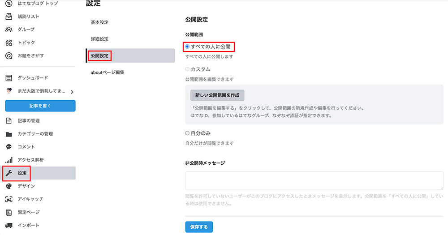Go to the カテゴリーの管理 menu item
This screenshot has width=448, height=235.
coord(35,134)
